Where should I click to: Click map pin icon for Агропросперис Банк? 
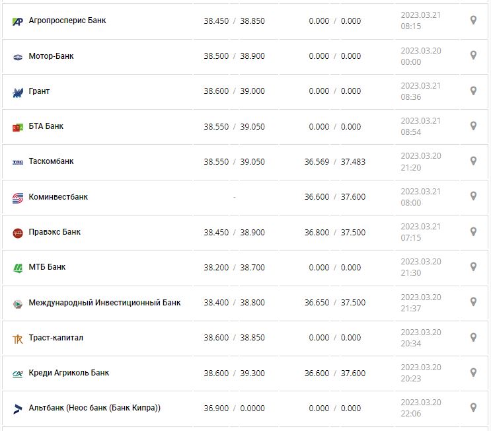(x=473, y=20)
